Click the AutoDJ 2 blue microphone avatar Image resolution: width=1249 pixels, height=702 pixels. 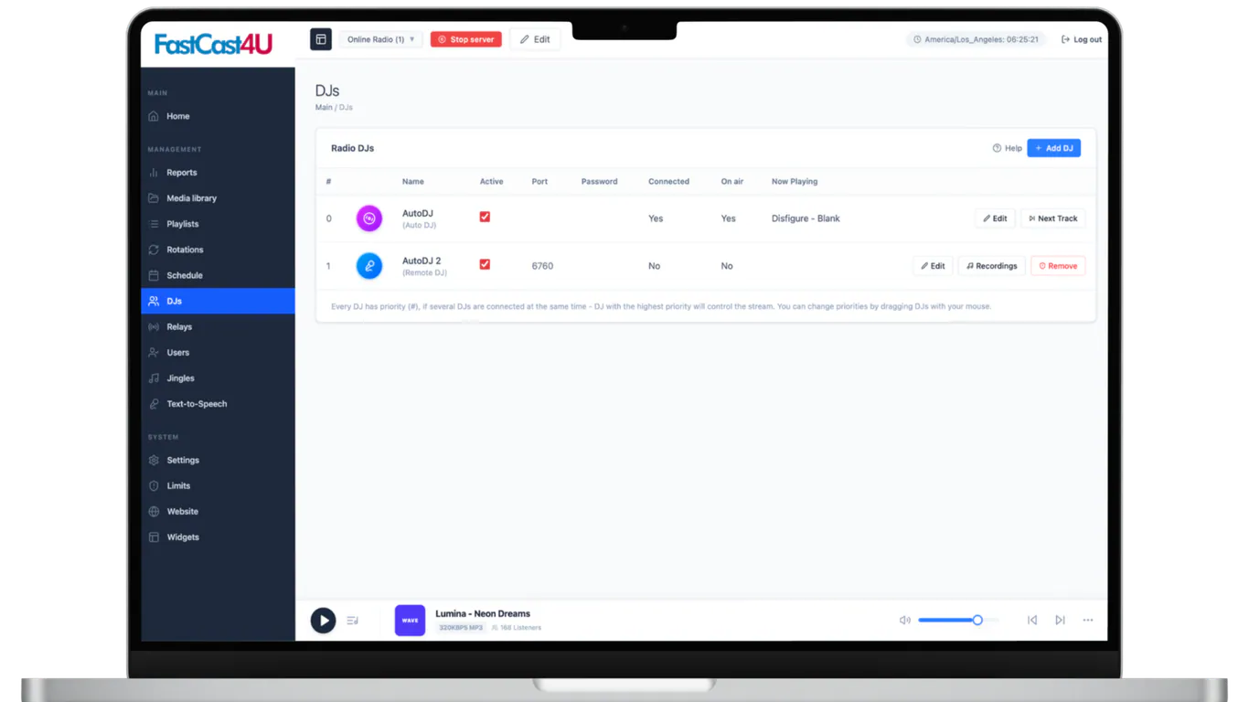369,266
